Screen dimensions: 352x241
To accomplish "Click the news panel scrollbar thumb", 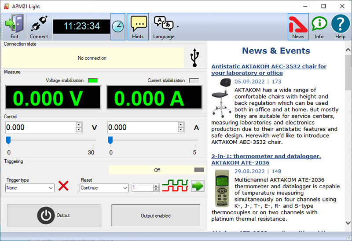I will [348, 72].
